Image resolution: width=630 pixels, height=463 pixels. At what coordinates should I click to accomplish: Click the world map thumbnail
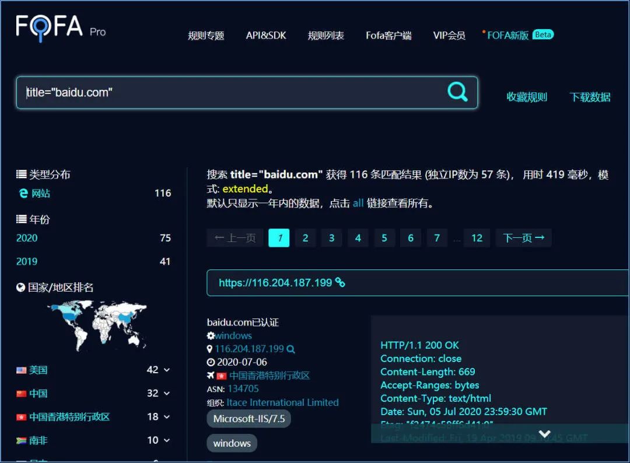pyautogui.click(x=97, y=325)
